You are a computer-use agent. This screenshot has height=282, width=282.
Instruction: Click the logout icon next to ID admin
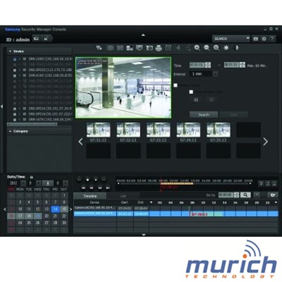click(x=36, y=39)
